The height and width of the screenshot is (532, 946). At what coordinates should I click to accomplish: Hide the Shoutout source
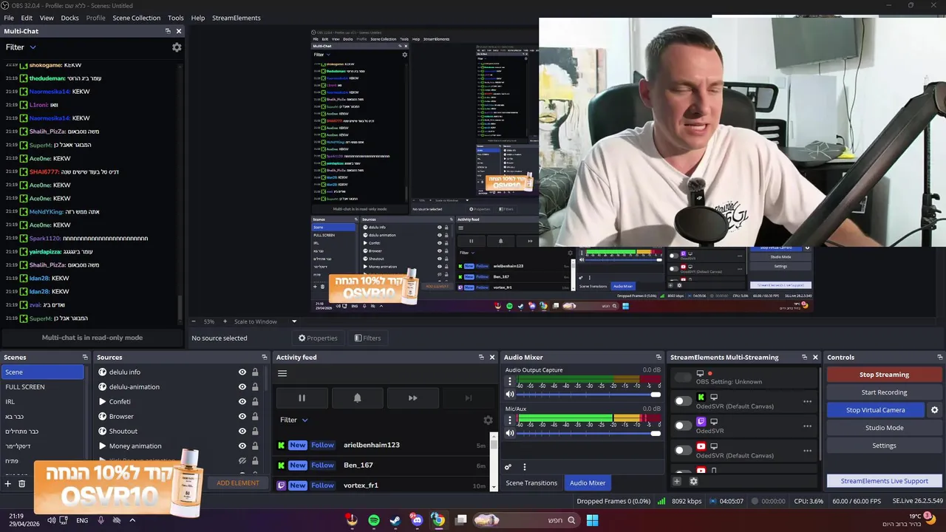(242, 432)
